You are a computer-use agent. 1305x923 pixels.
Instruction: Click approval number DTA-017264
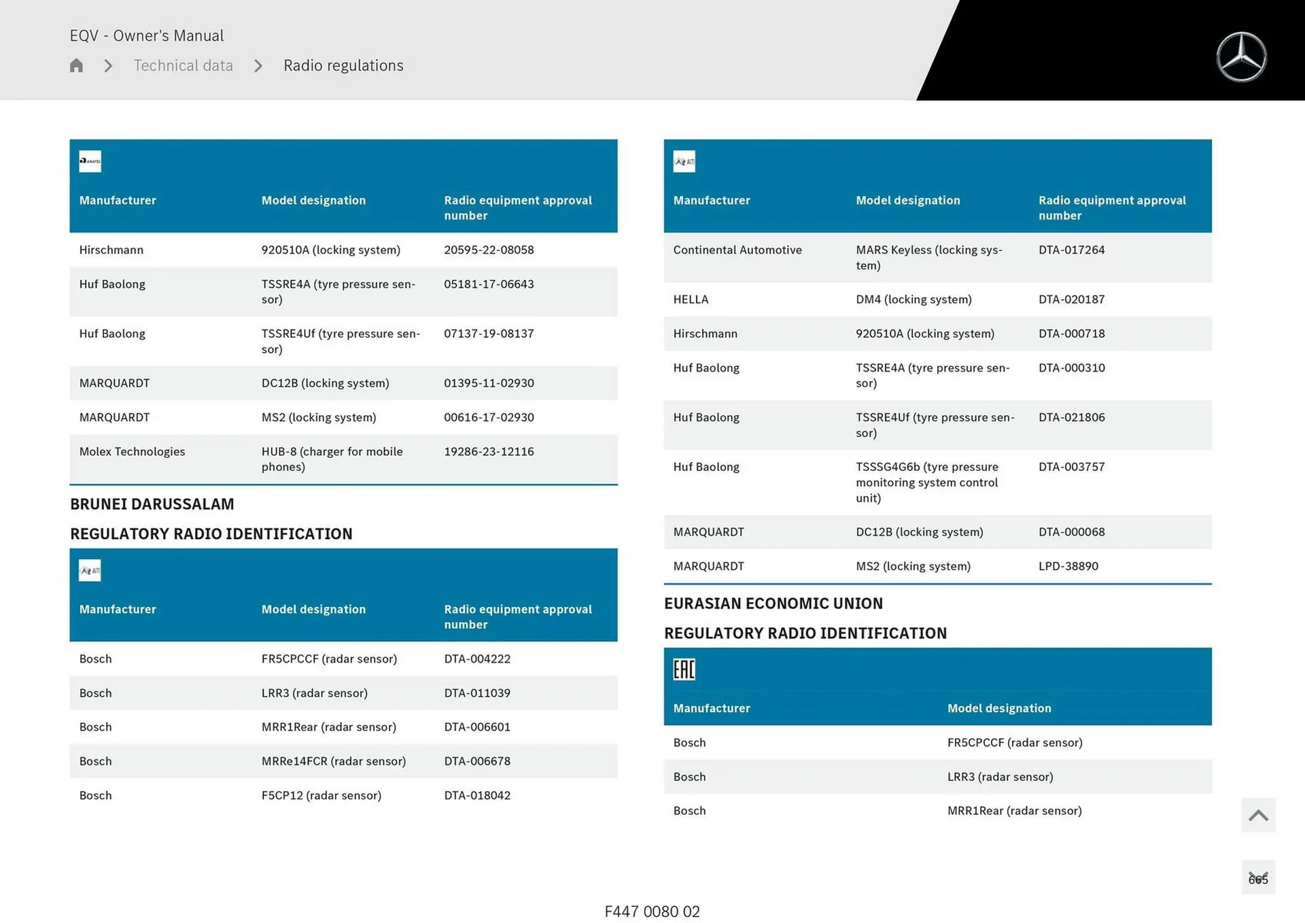click(x=1071, y=249)
